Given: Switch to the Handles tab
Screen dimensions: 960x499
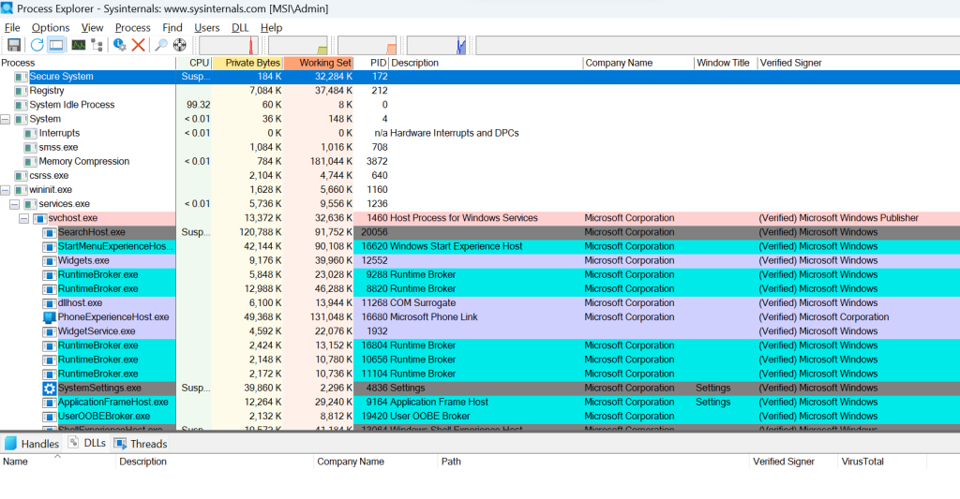Looking at the screenshot, I should [32, 444].
